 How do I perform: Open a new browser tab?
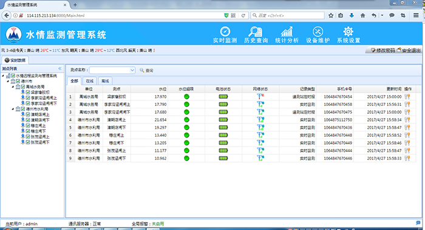coord(75,5)
